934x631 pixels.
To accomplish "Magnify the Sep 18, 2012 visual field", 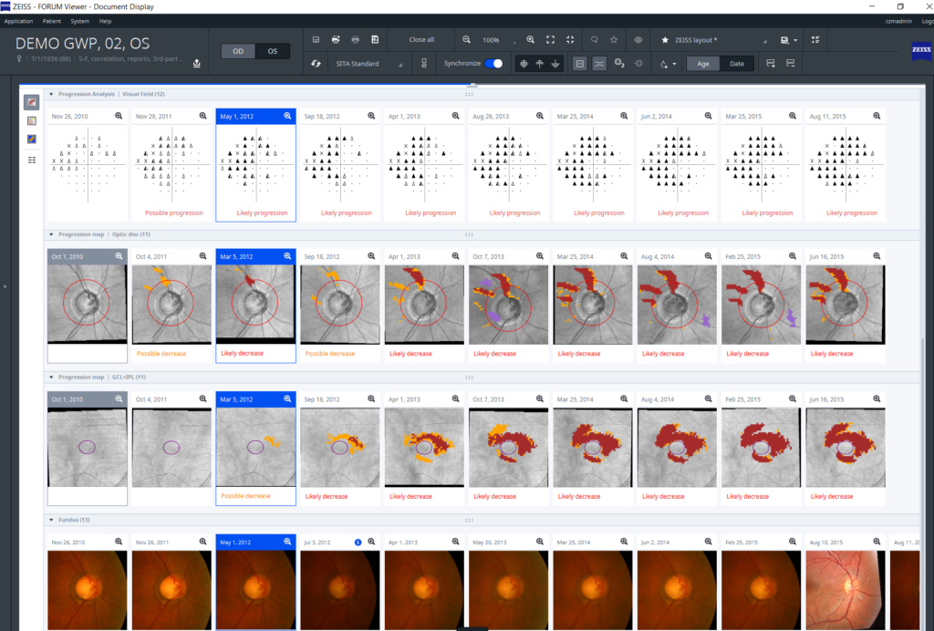I will (x=371, y=117).
